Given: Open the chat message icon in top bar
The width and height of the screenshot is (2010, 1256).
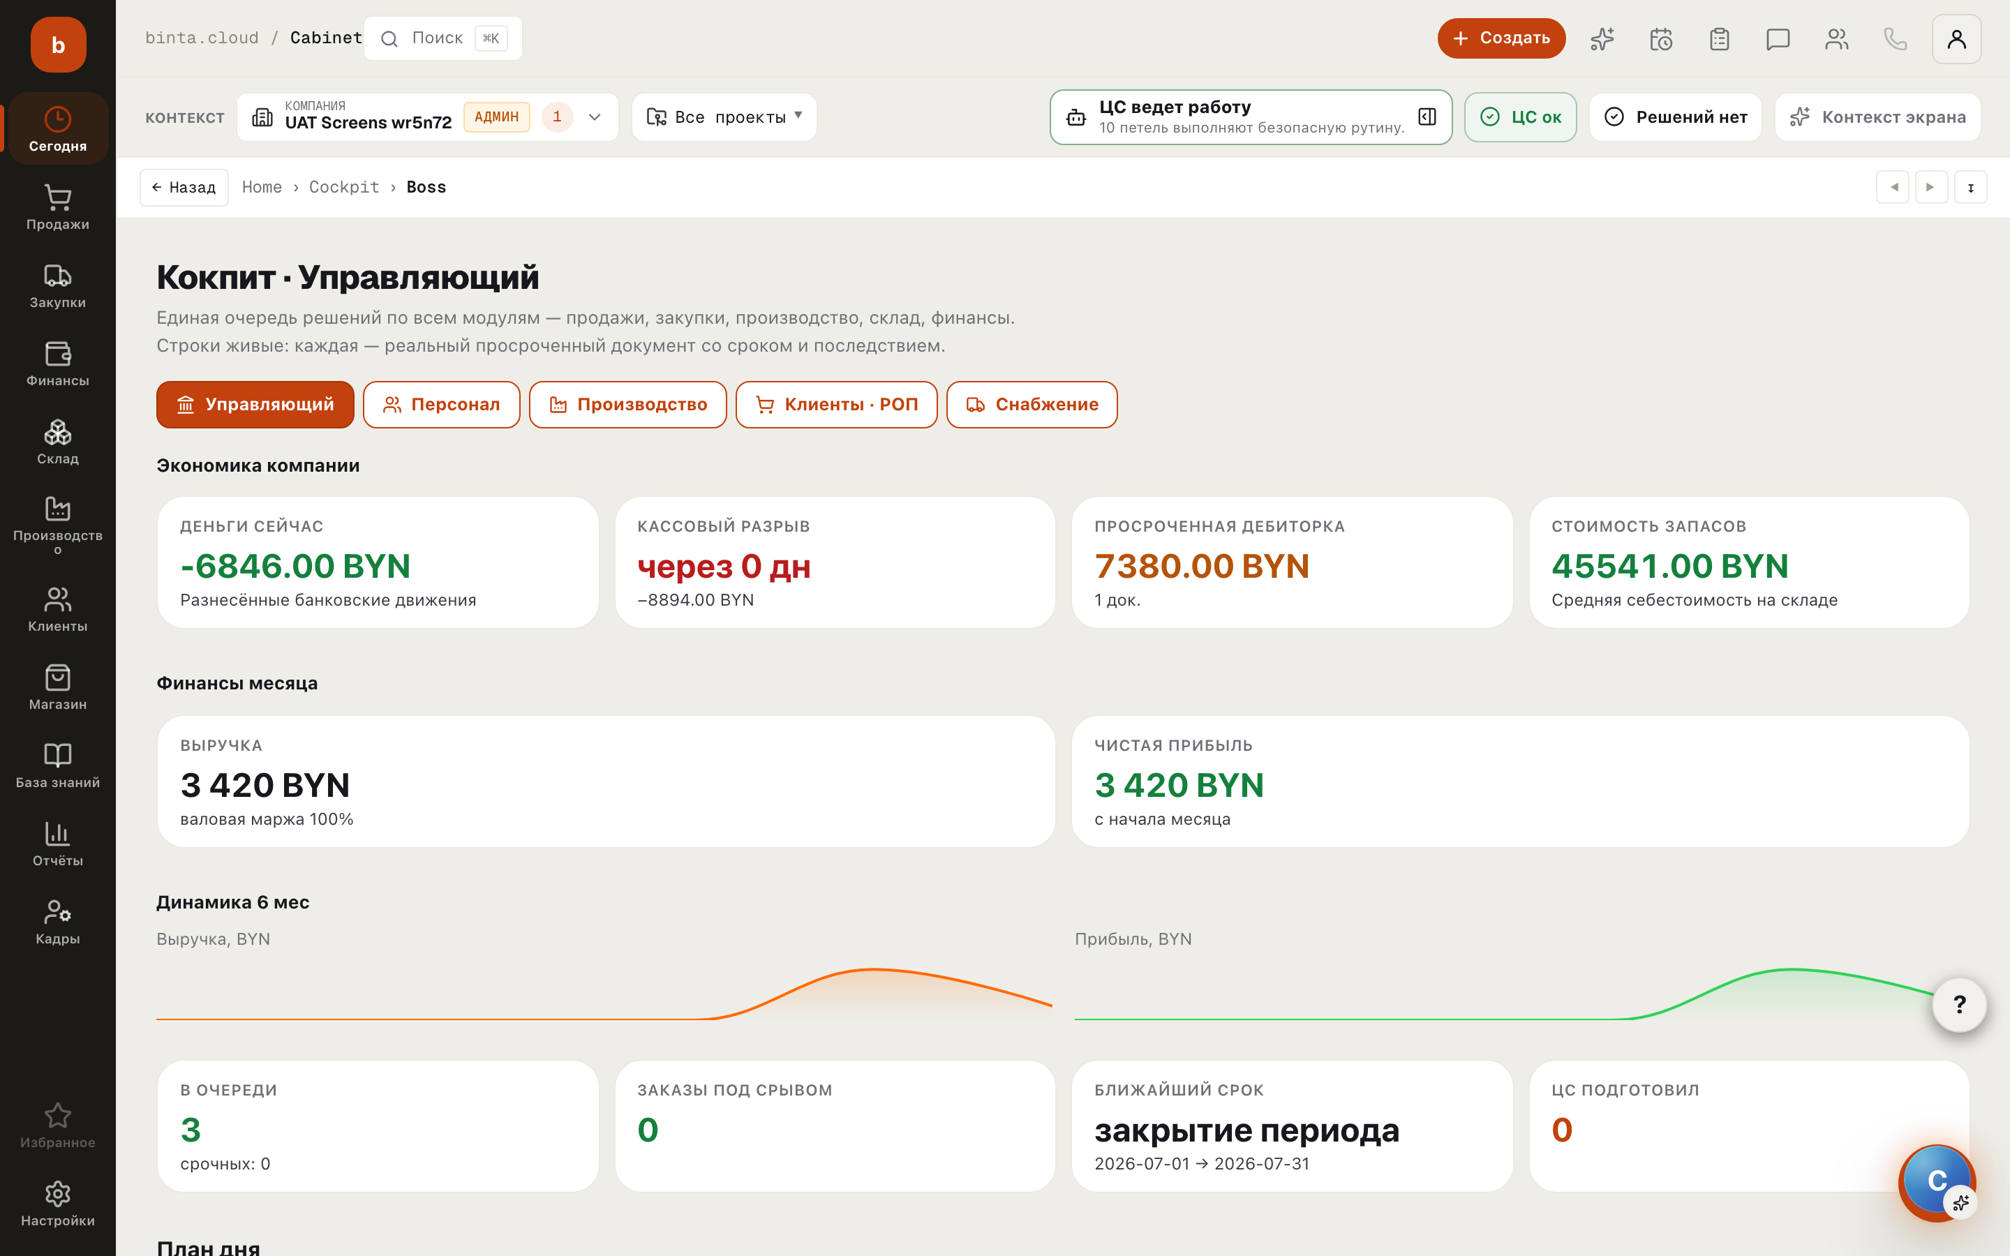Looking at the screenshot, I should 1778,39.
